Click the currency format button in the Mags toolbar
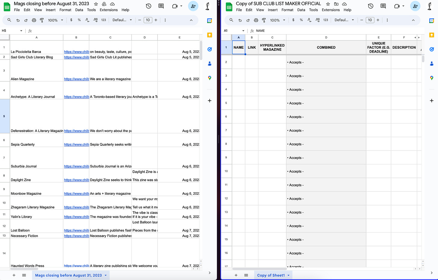Viewport: 438px width, 280px height. pos(71,20)
